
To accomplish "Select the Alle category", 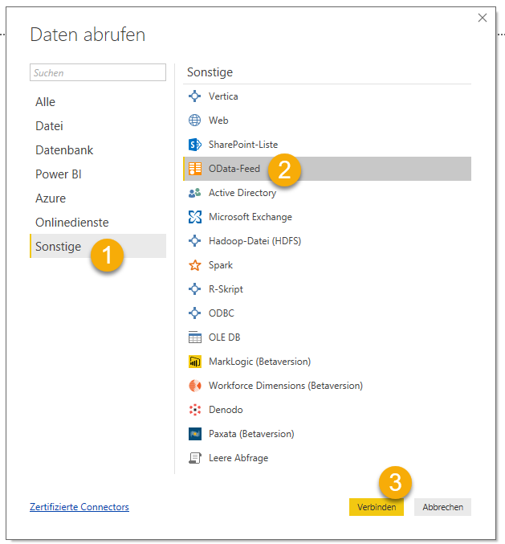I will pos(98,102).
